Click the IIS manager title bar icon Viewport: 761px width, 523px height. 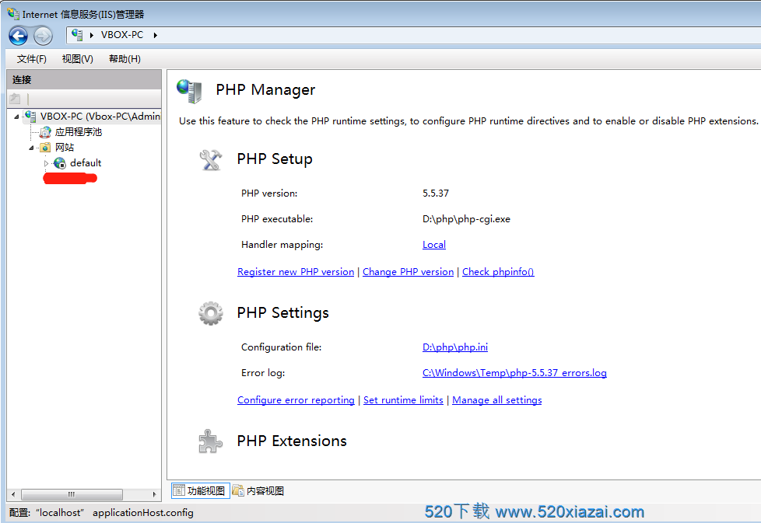click(13, 13)
